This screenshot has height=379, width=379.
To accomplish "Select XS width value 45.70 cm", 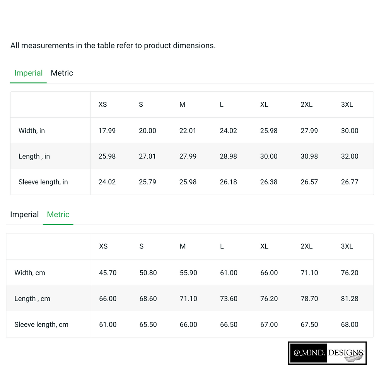I will (x=108, y=273).
